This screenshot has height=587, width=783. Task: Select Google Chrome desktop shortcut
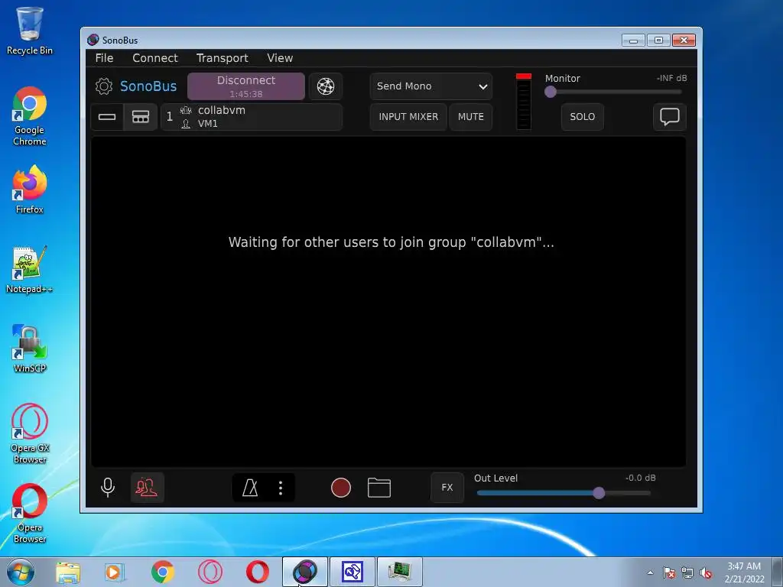[x=30, y=116]
